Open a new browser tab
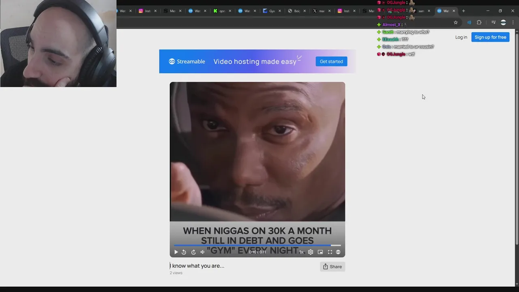Screen dimensions: 519x292 point(463,11)
